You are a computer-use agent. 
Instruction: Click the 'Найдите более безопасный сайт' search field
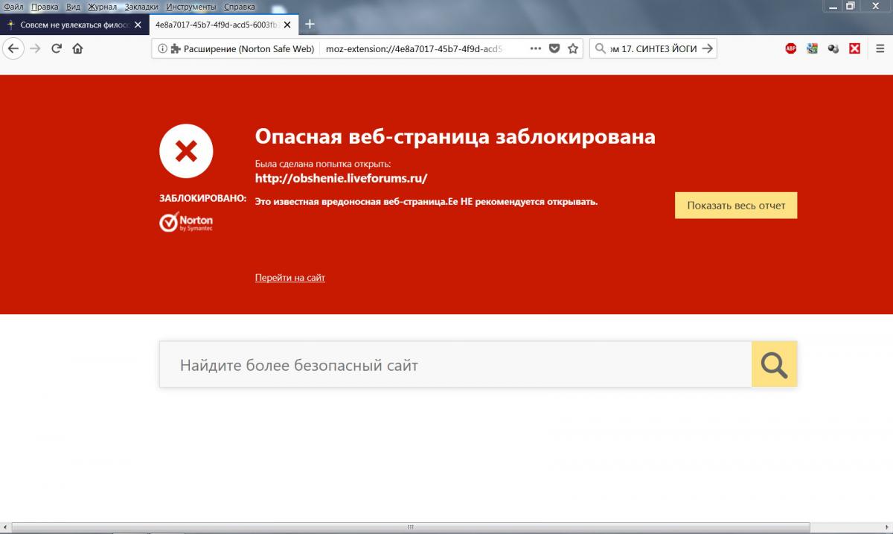tap(455, 365)
